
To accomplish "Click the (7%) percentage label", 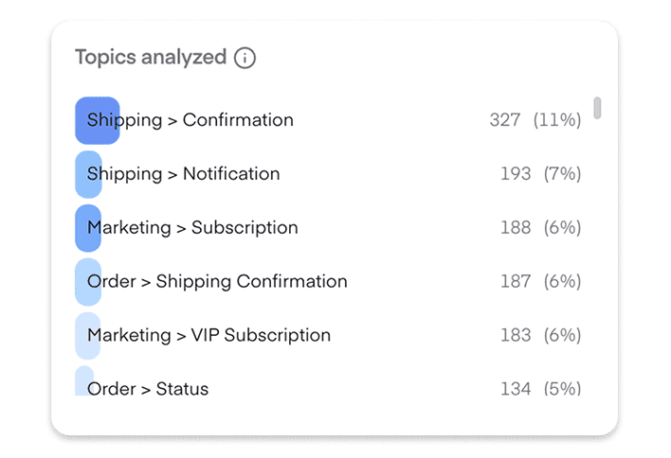I will tap(562, 174).
